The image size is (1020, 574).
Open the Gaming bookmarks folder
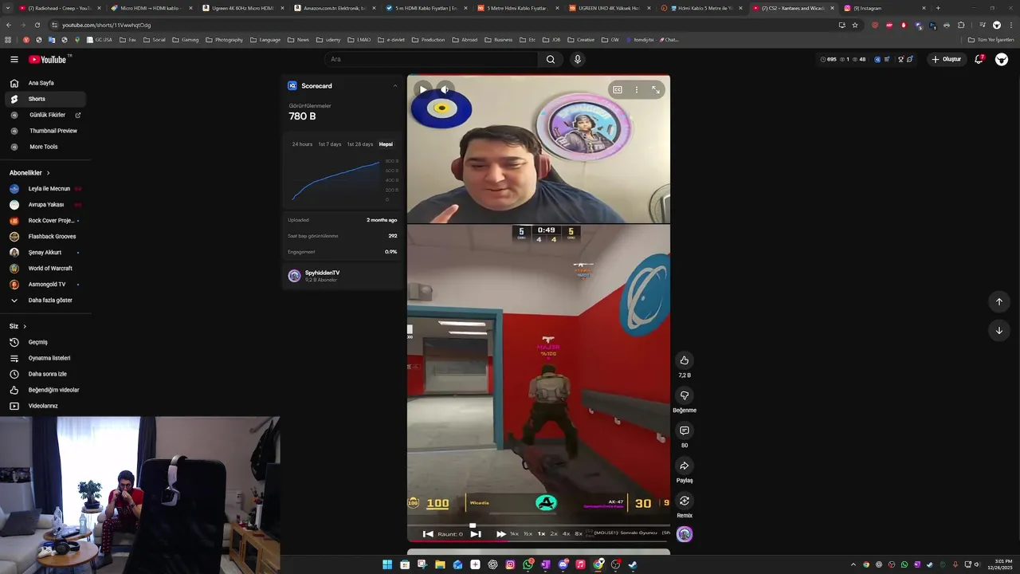click(x=186, y=39)
